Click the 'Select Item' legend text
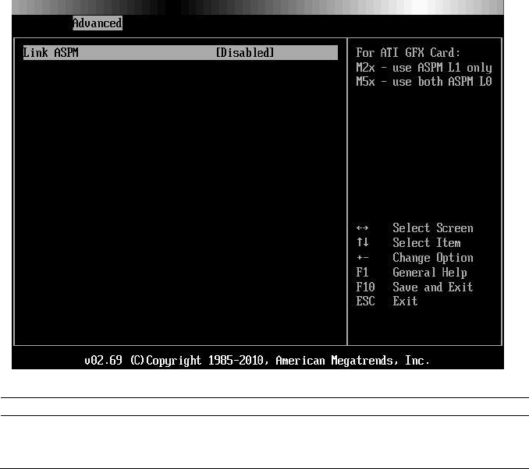529x469 pixels. (x=427, y=242)
